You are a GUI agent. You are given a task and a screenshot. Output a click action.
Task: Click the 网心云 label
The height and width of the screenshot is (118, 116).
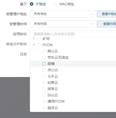[53, 51]
